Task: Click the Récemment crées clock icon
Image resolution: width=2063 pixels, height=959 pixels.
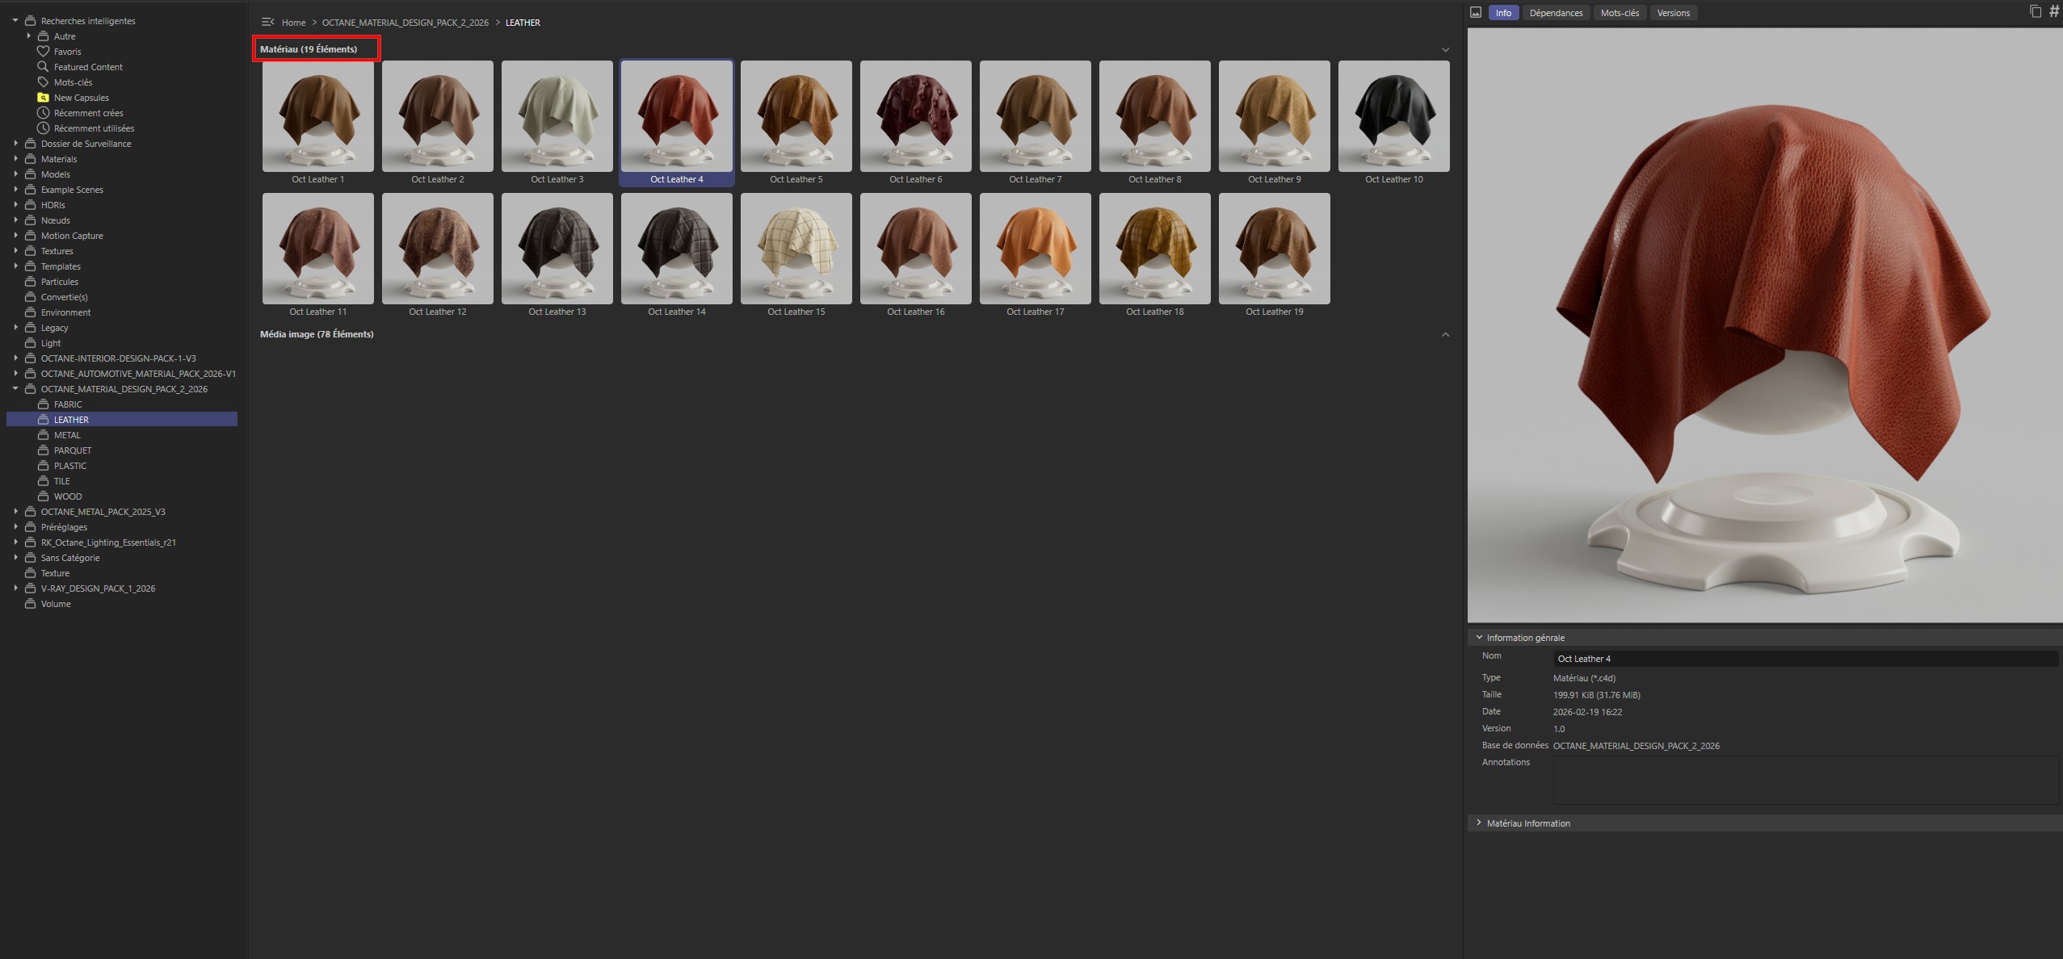Action: pyautogui.click(x=44, y=112)
